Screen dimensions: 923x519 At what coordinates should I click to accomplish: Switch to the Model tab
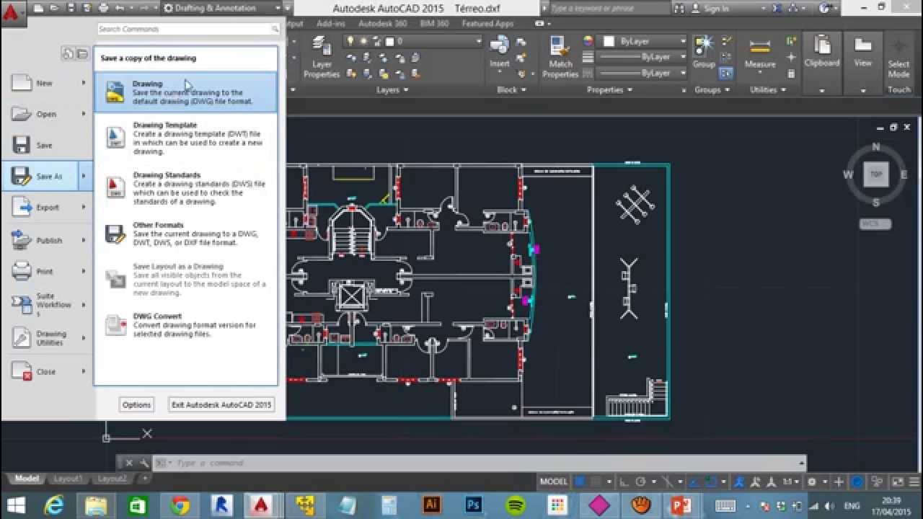(27, 479)
